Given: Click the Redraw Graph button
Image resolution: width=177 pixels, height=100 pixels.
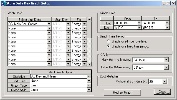Looking at the screenshot, I should point(122,92).
